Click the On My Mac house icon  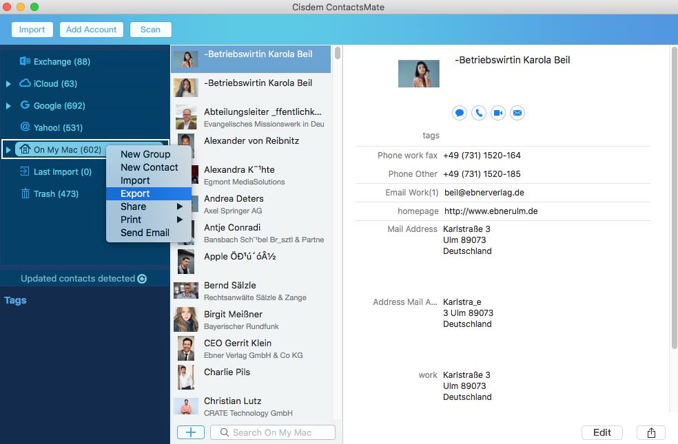(25, 149)
